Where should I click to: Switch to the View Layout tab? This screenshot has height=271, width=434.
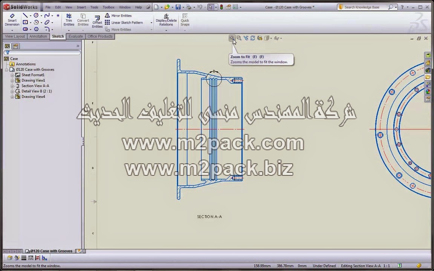15,36
